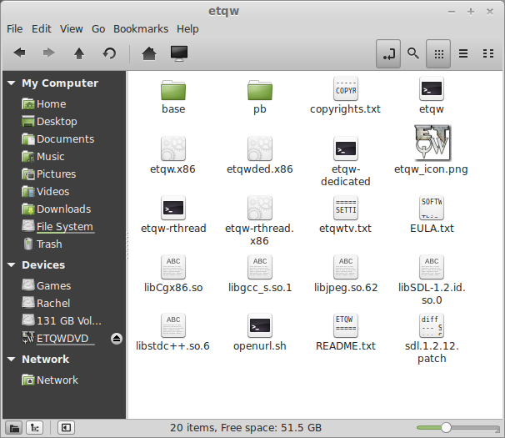Switch to icon view
505x438 pixels.
(438, 53)
